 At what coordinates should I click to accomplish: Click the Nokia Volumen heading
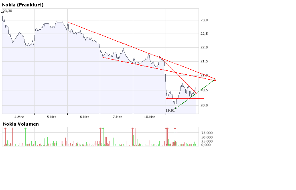(x=21, y=124)
